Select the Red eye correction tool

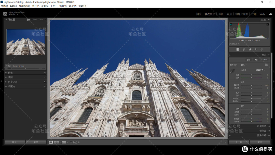pos(256,49)
